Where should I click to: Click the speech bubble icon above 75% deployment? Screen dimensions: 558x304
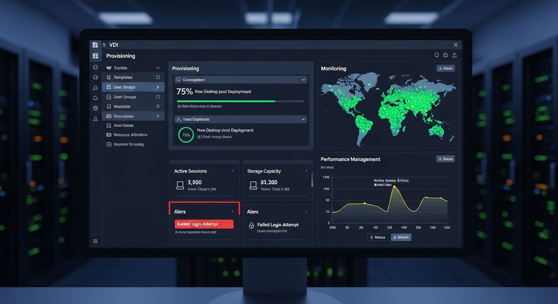click(x=179, y=80)
